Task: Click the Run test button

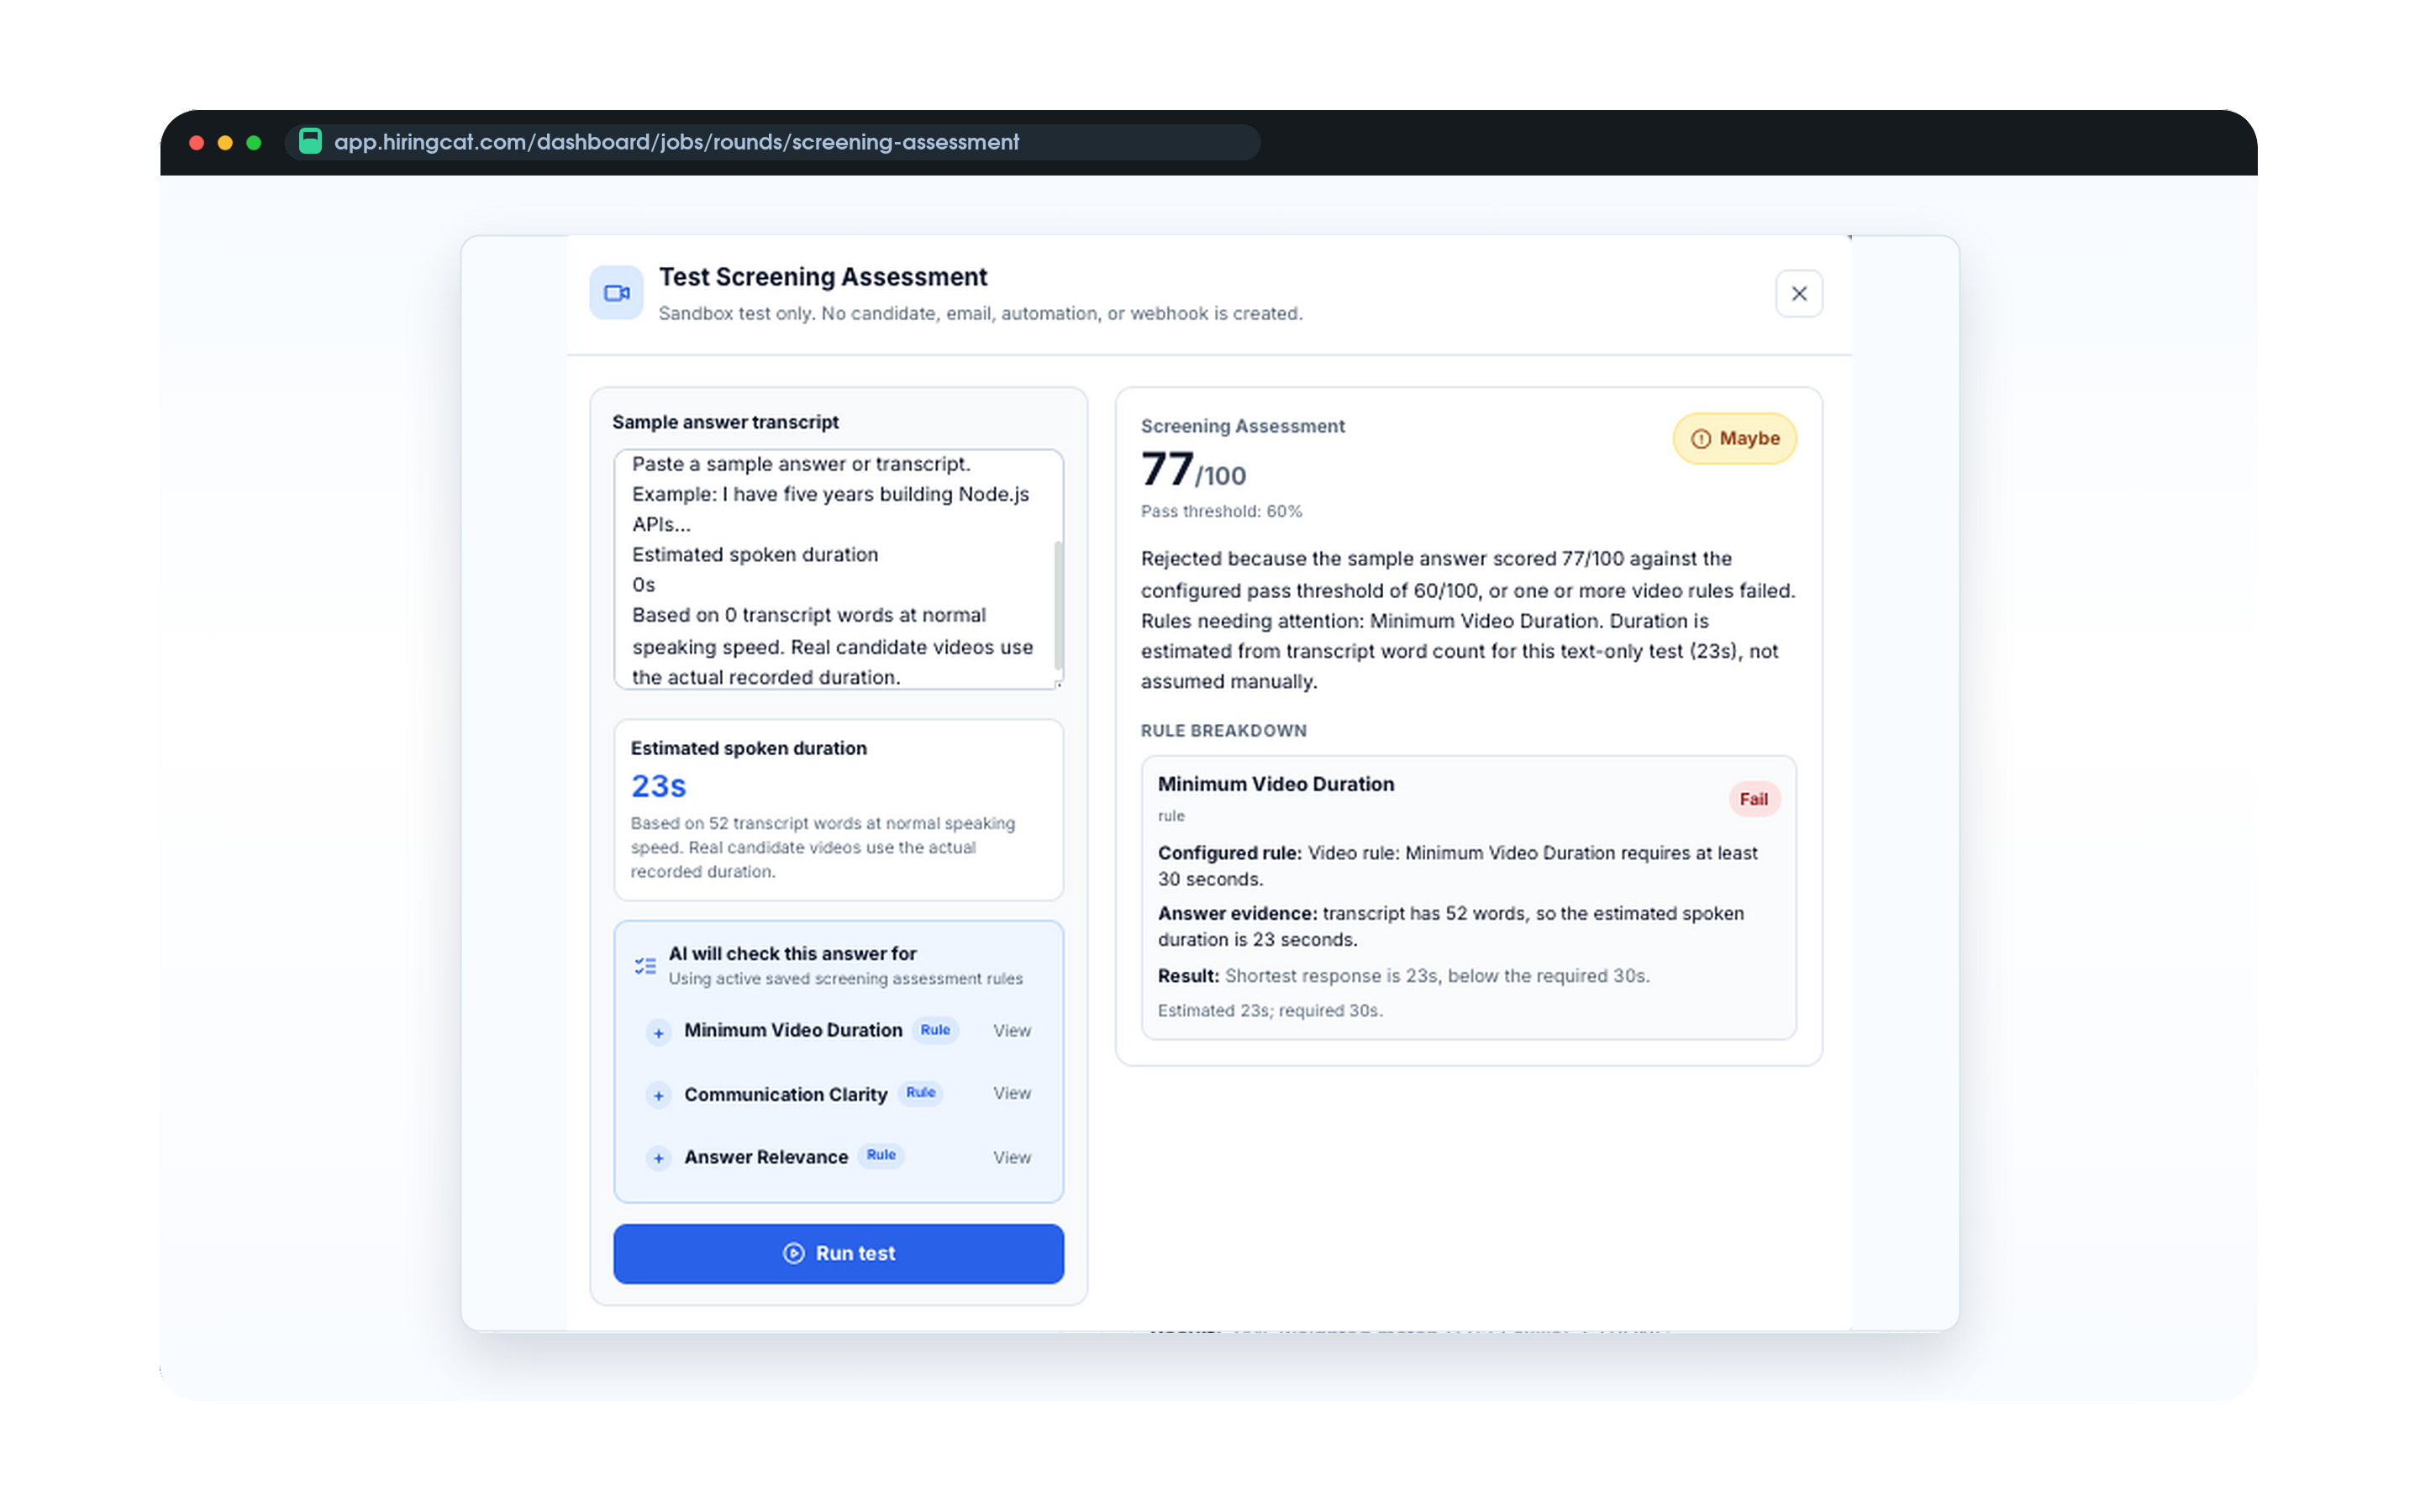Action: tap(838, 1253)
